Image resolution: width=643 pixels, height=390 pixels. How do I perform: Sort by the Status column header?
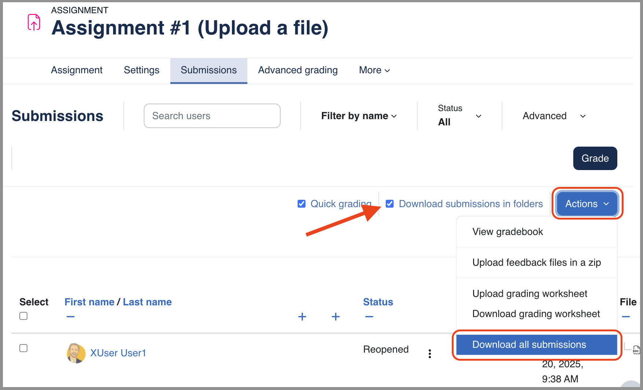pos(378,302)
